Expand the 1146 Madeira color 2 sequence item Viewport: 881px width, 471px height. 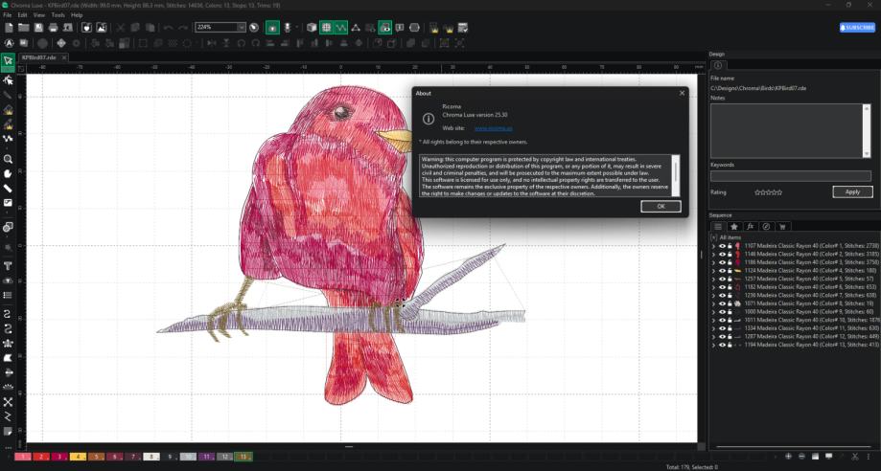tap(713, 254)
